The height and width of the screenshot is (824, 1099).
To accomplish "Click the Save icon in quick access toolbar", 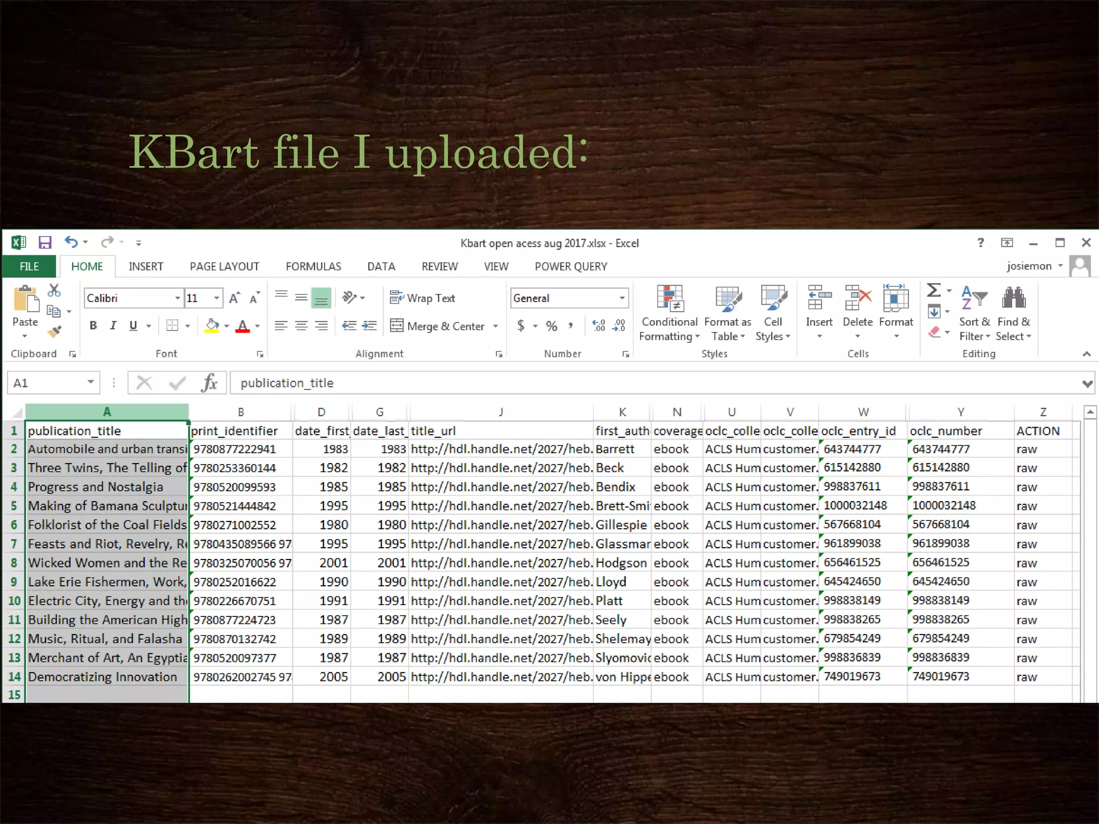I will 45,243.
